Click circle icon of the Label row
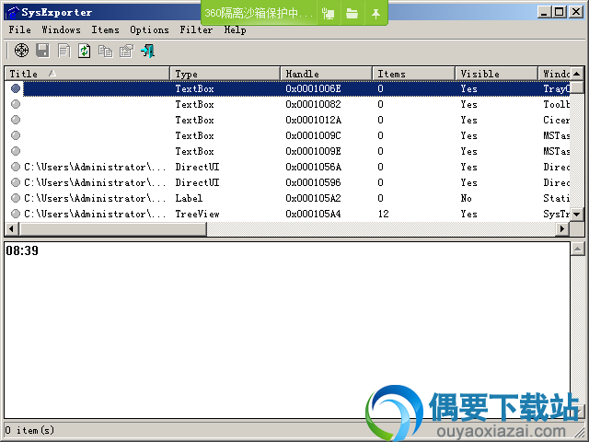Image resolution: width=589 pixels, height=442 pixels. tap(16, 198)
